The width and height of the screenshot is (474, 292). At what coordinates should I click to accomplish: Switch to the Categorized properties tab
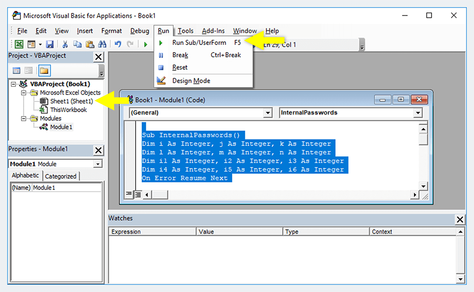(61, 176)
